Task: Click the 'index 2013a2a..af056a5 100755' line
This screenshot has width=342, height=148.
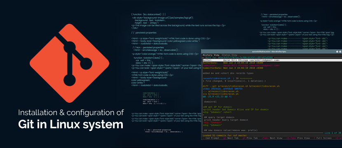Action: [223, 89]
